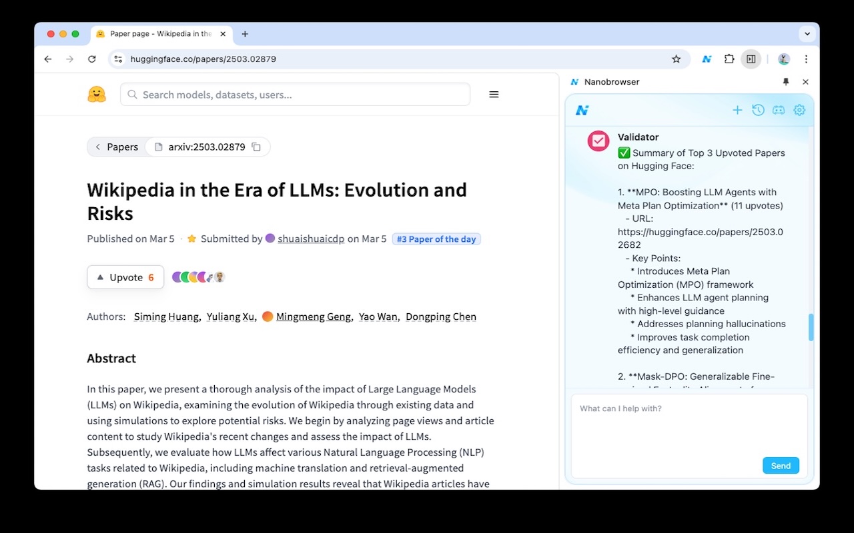Click the Chrome address bar URL
Screen dimensions: 854x533
tap(203, 59)
